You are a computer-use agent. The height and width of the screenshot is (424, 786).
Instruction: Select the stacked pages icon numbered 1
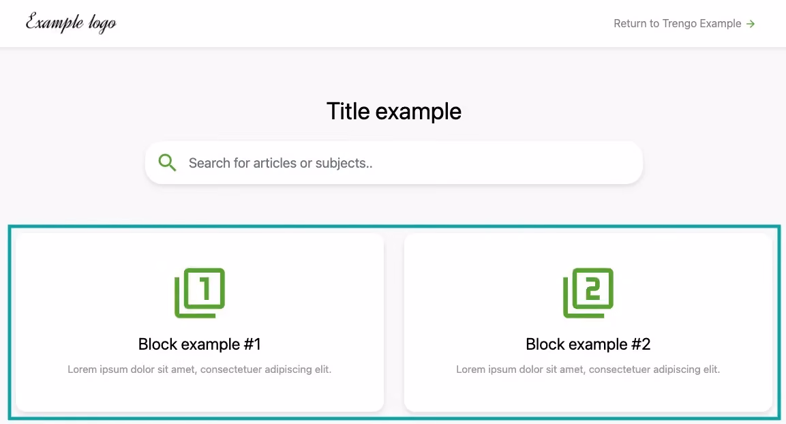tap(200, 293)
